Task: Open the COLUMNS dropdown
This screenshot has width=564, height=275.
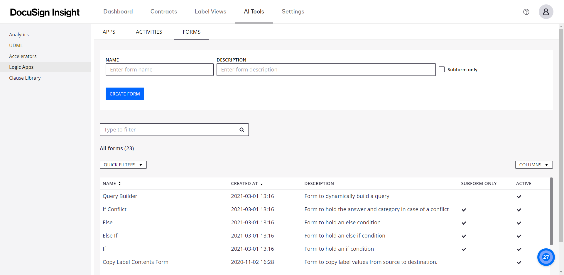Action: pos(534,165)
